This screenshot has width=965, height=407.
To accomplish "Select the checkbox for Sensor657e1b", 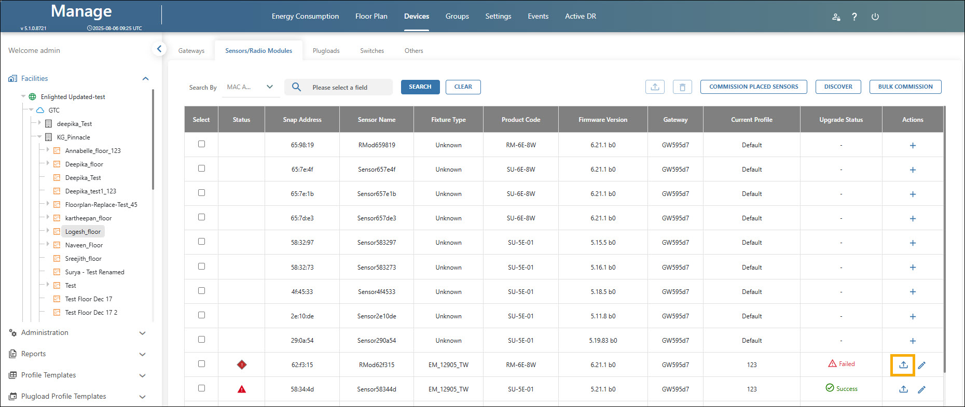I will (201, 193).
